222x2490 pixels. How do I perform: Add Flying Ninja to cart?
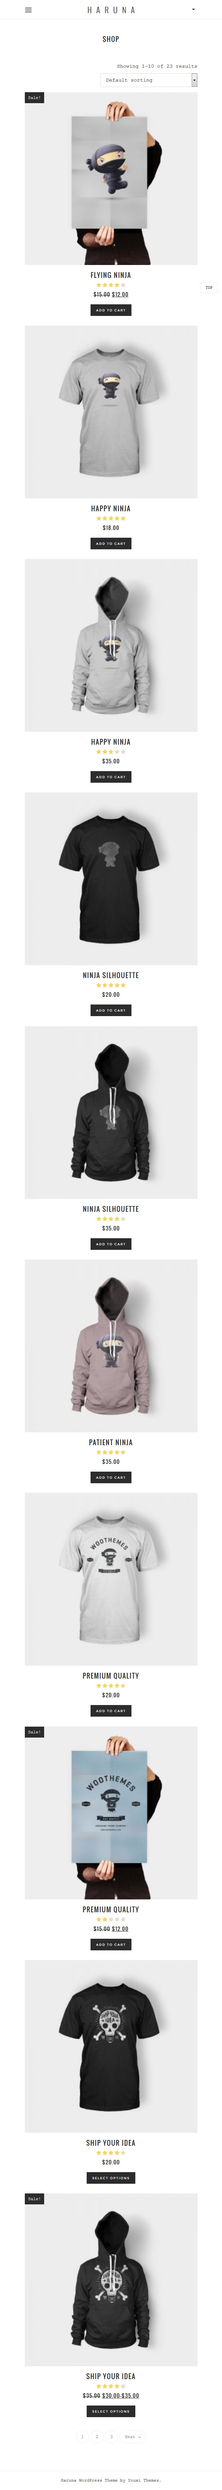click(111, 310)
